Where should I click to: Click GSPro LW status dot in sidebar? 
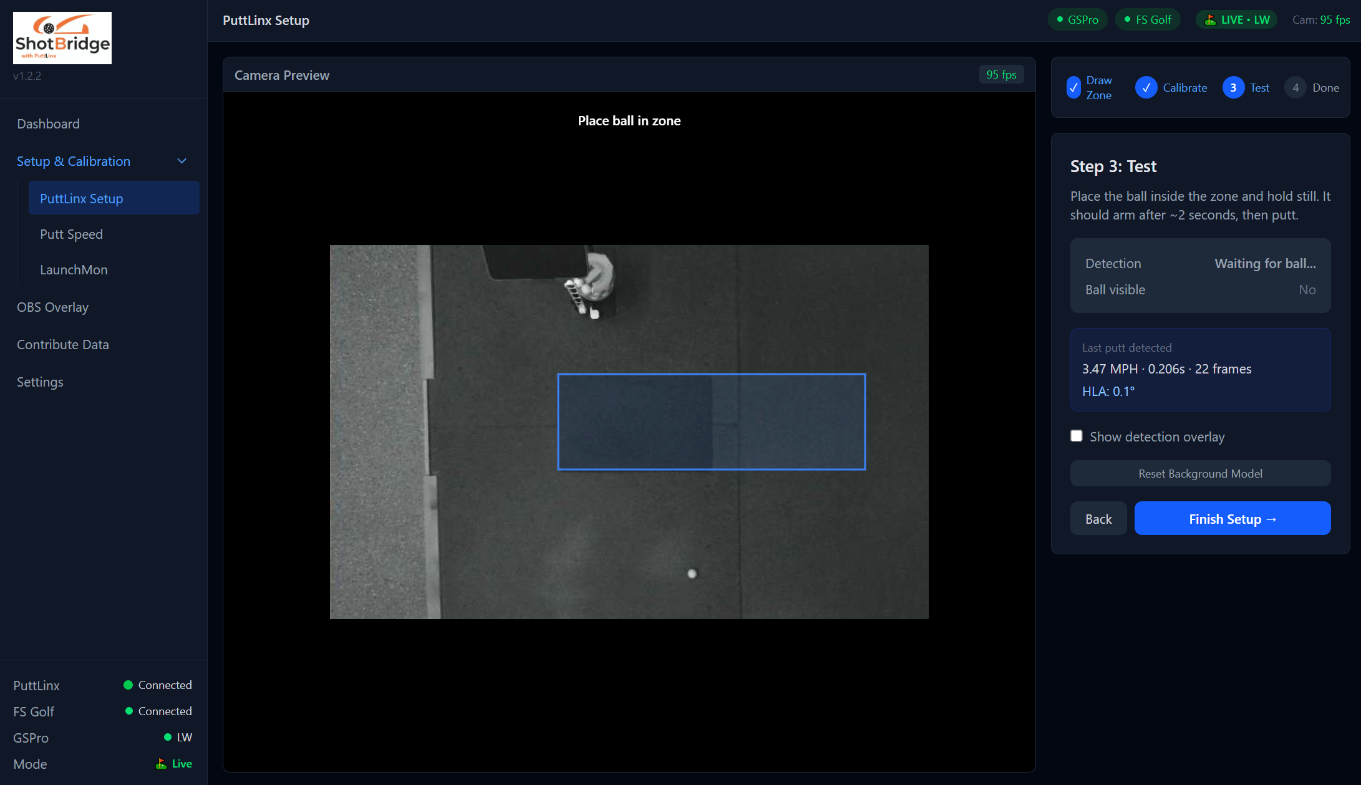pos(168,737)
